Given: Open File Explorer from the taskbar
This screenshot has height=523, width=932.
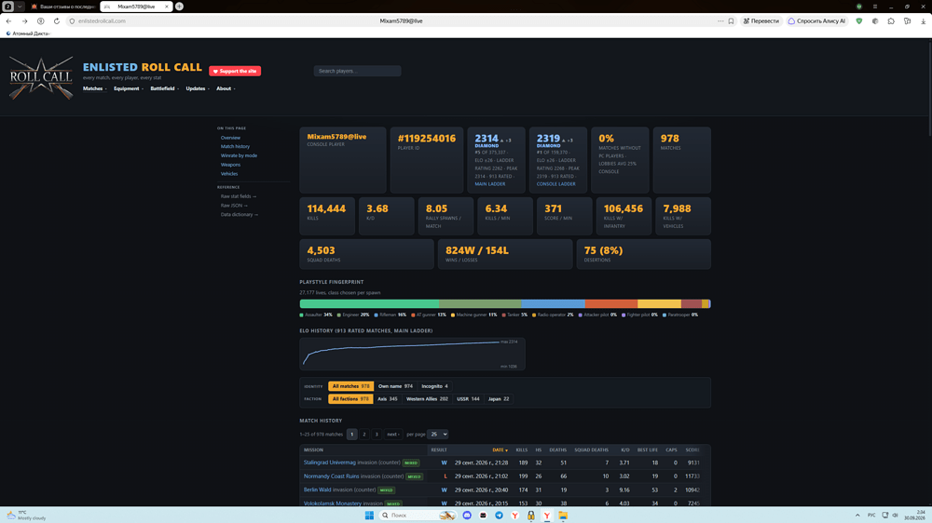Looking at the screenshot, I should (x=563, y=516).
